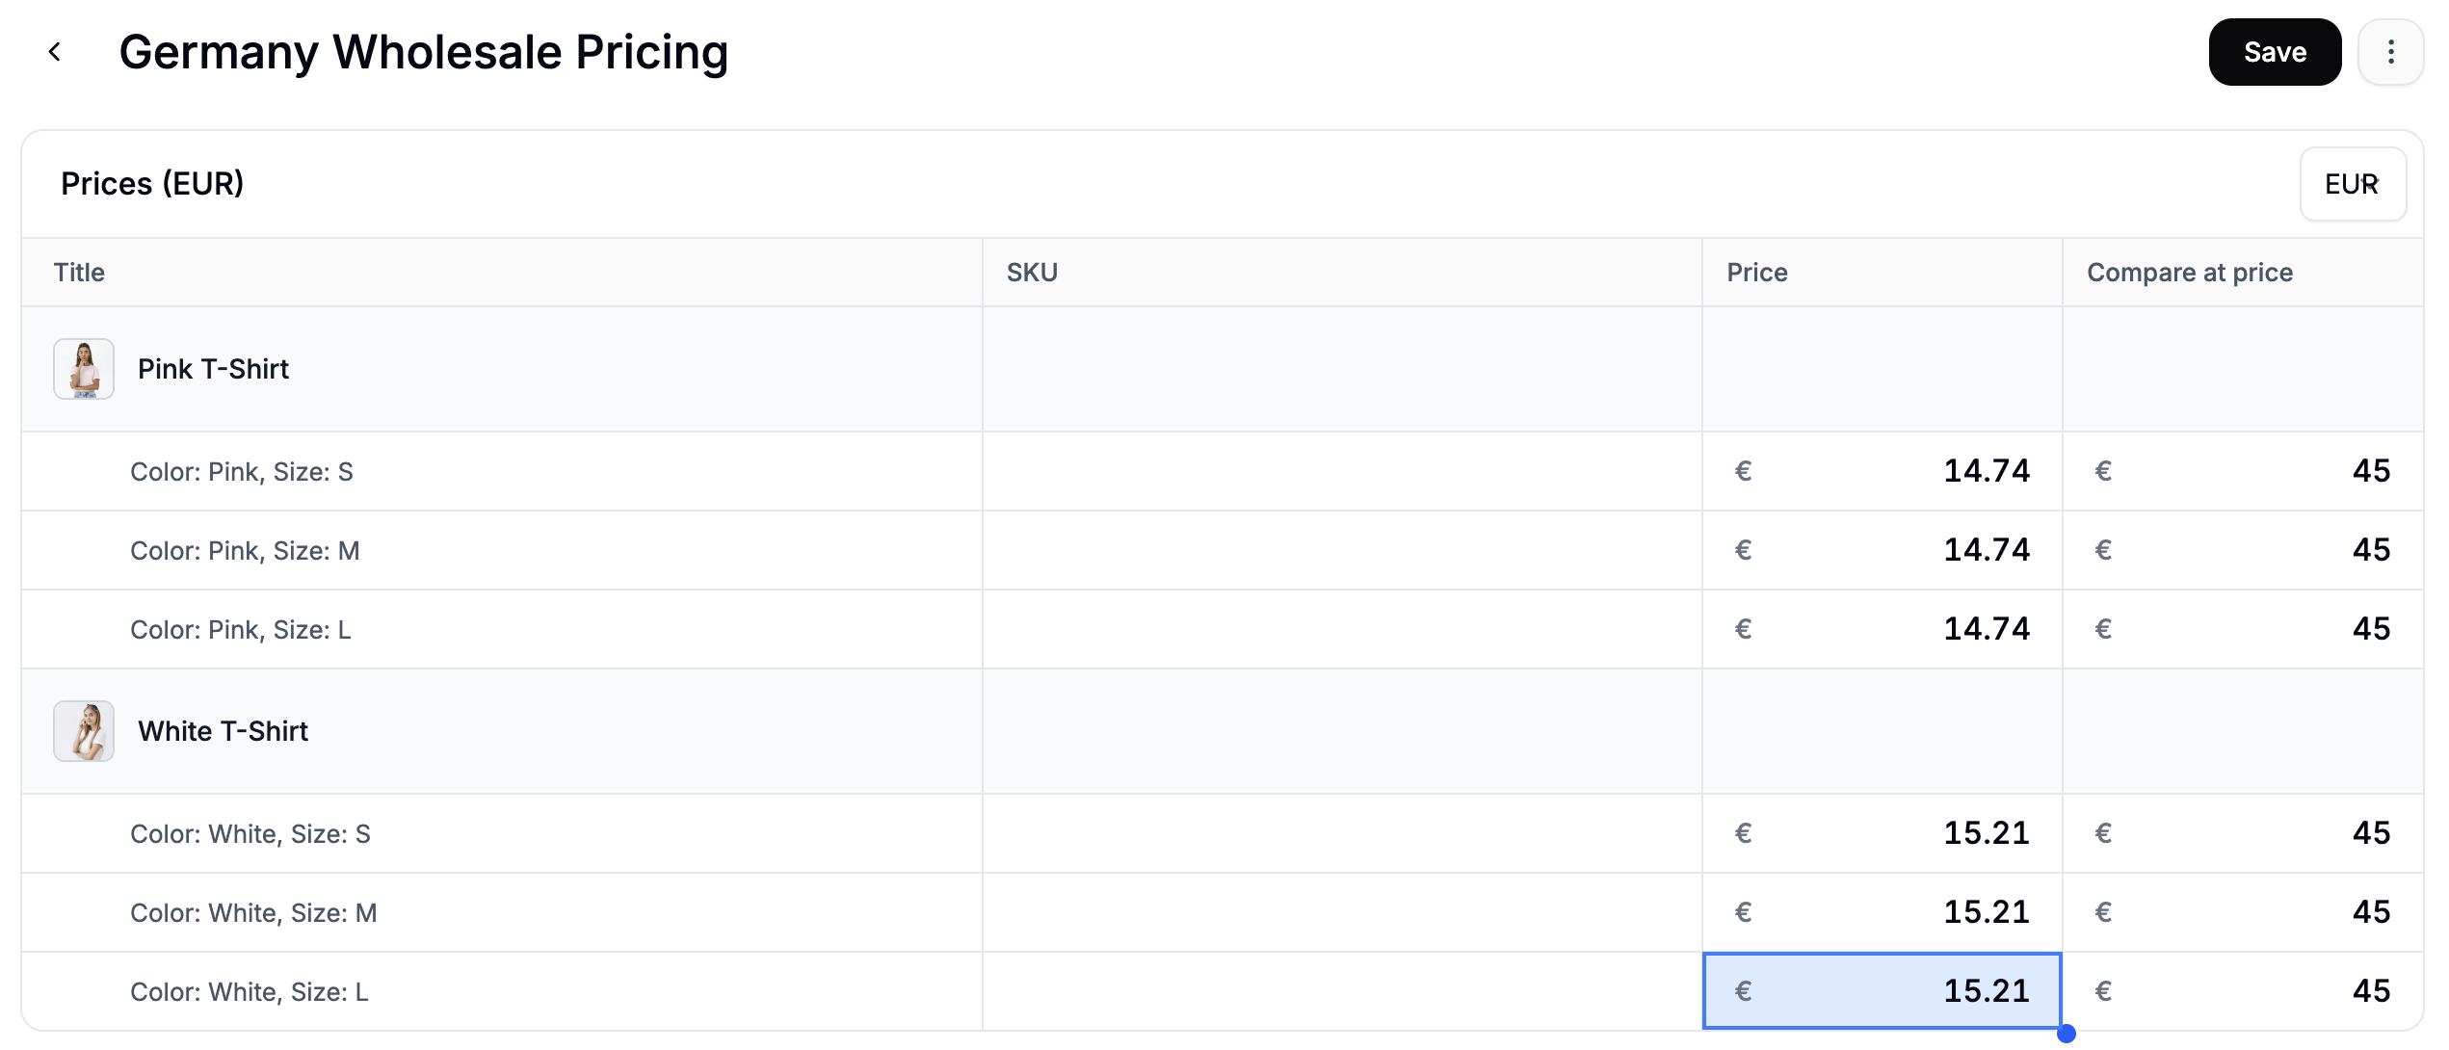Click the euro symbol in the Pink Size S price cell
Screen dimensions: 2449x1050
pos(1742,471)
